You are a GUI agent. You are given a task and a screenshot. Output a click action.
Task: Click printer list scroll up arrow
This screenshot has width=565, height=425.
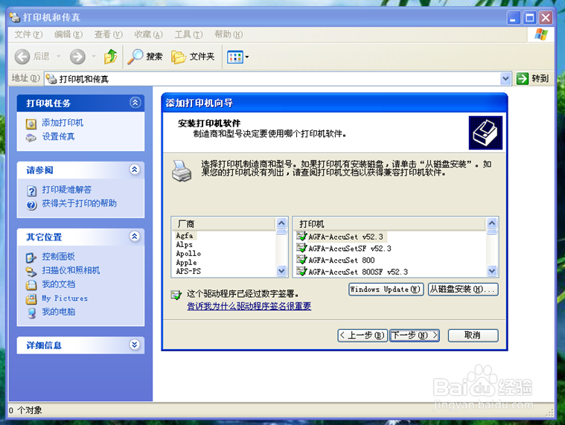pyautogui.click(x=492, y=223)
